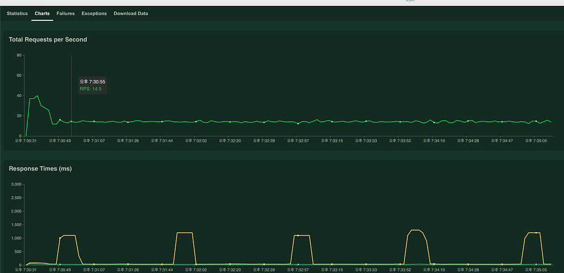
Task: Click '오후 7:33:15' on the RPS chart x-axis
Action: pyautogui.click(x=332, y=141)
